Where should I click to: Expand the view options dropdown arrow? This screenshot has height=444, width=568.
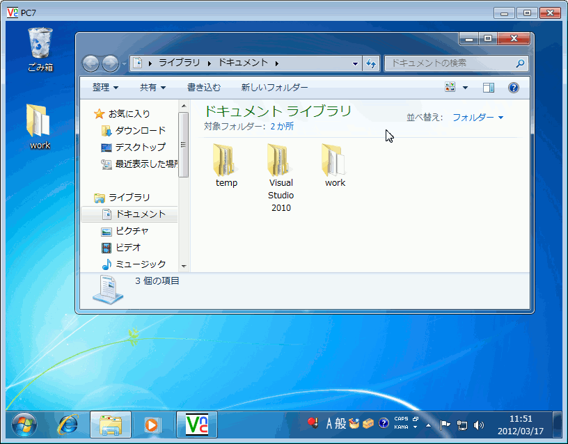click(x=465, y=88)
